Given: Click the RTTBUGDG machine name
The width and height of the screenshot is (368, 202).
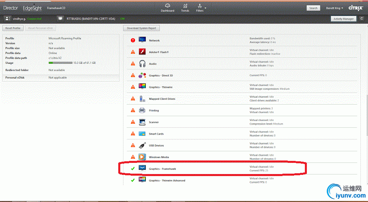Looking at the screenshot, I should pos(91,19).
